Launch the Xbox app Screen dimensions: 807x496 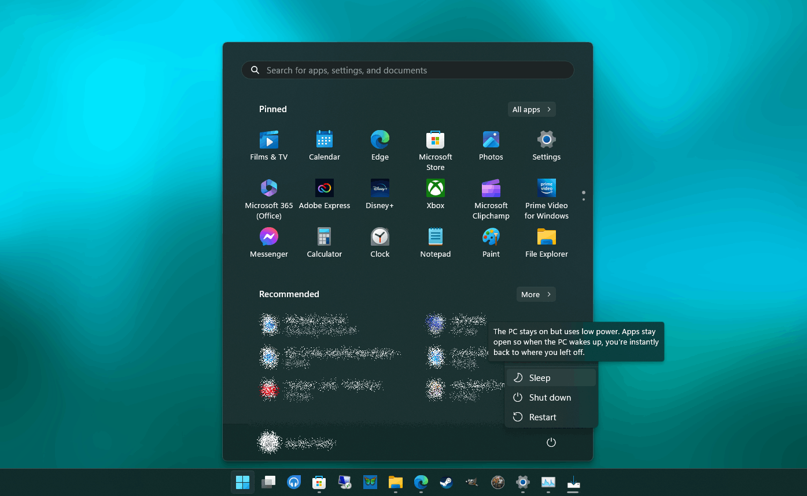coord(436,194)
